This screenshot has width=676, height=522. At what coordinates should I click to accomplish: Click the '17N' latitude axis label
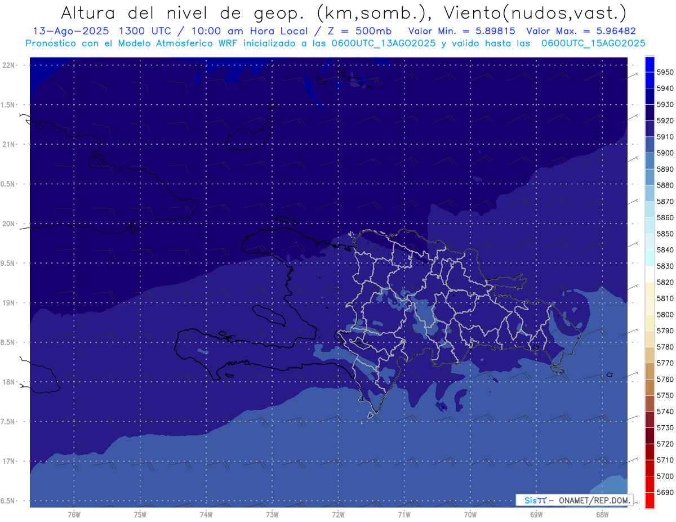click(x=9, y=462)
